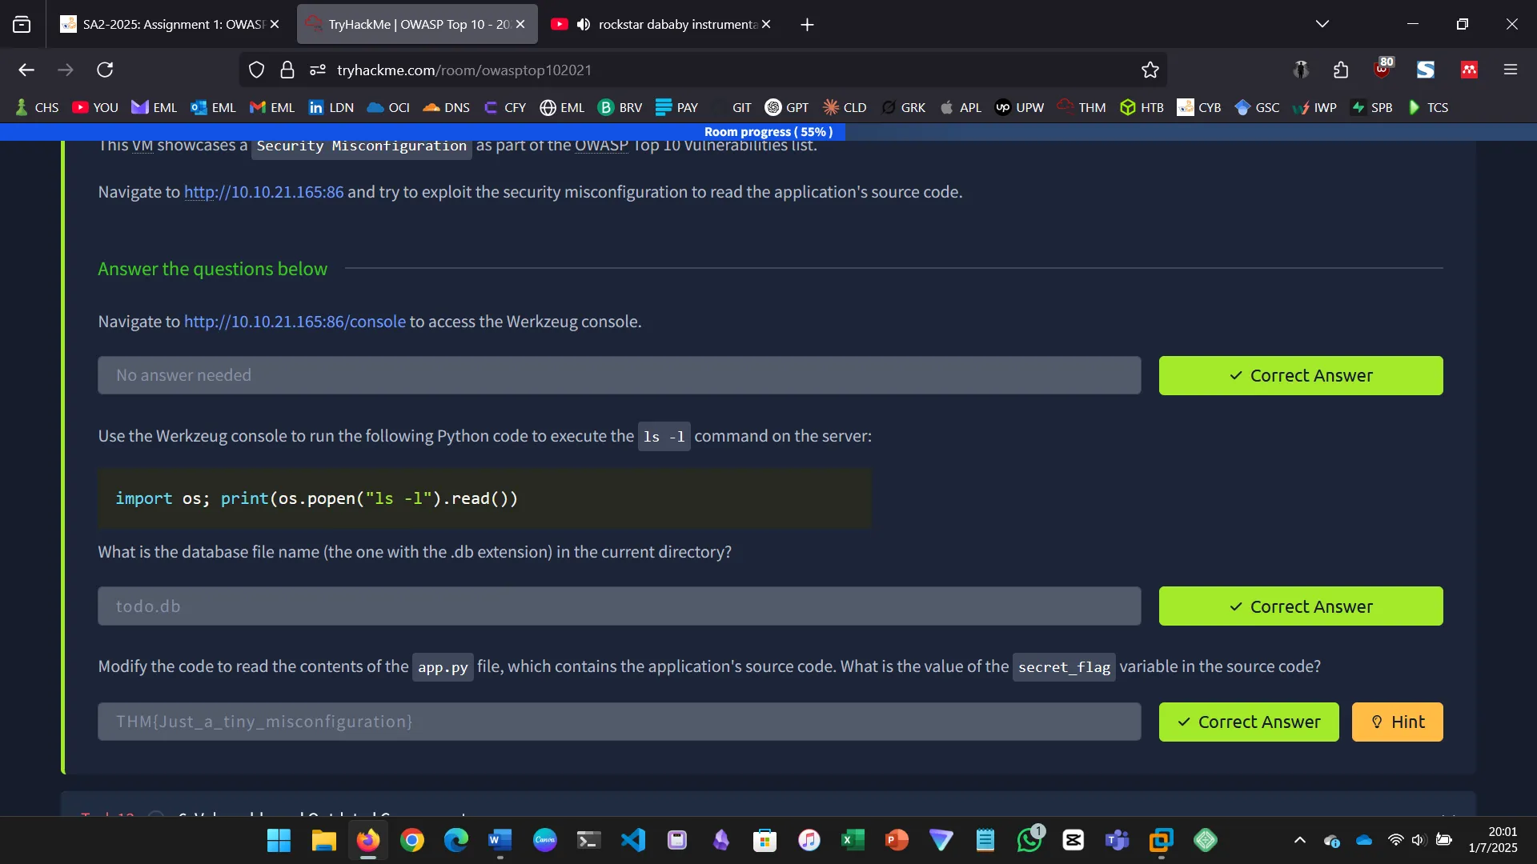Open the Firefox View recent browsing button

(22, 25)
